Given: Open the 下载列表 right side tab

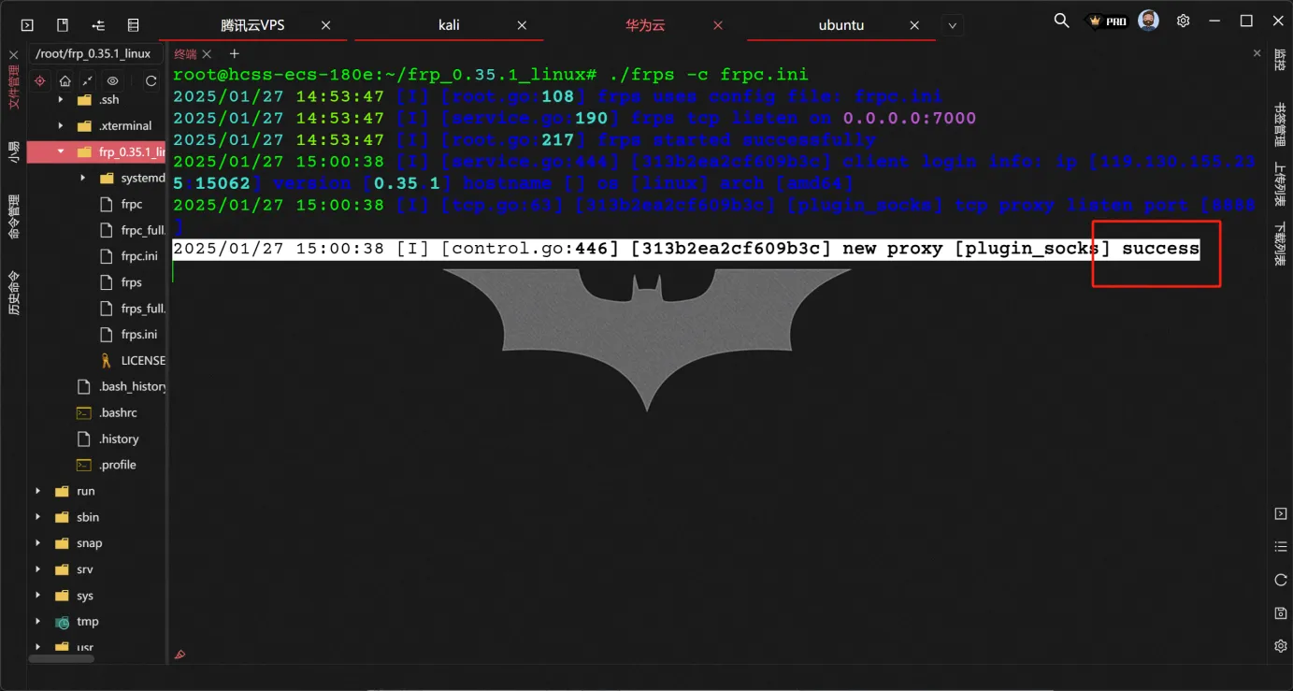Looking at the screenshot, I should tap(1280, 244).
